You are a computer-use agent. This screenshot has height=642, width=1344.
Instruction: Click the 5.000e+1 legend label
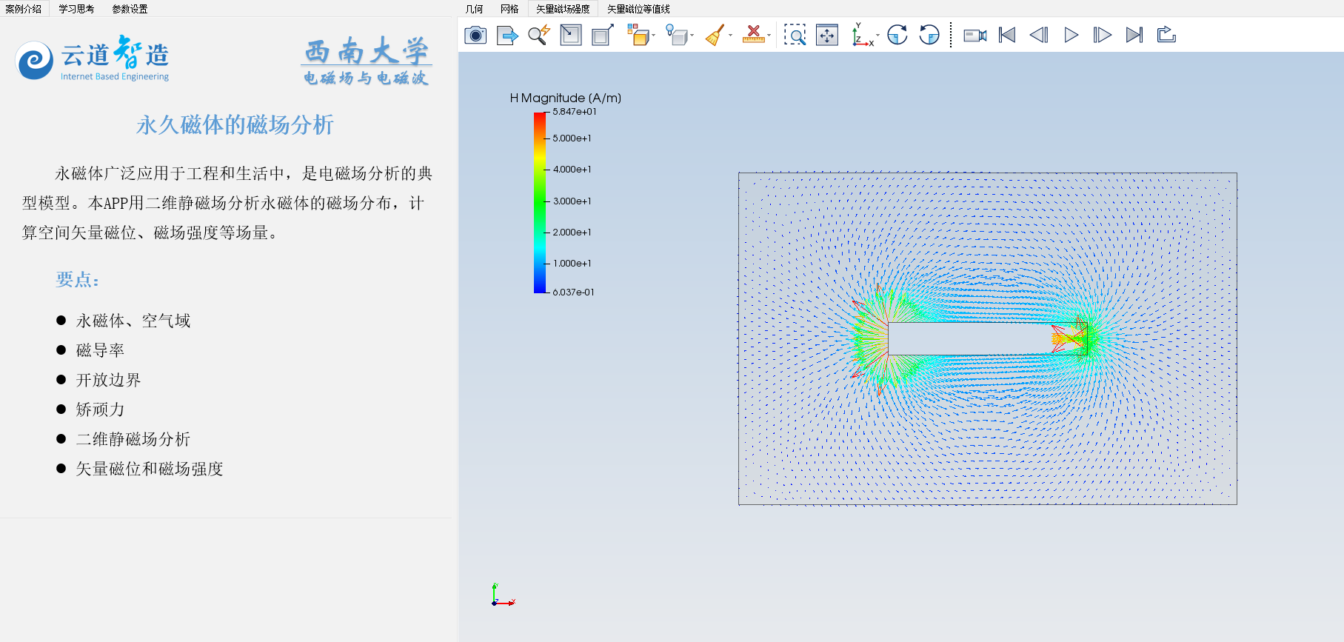coord(572,138)
